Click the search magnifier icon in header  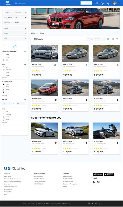click(16, 3)
